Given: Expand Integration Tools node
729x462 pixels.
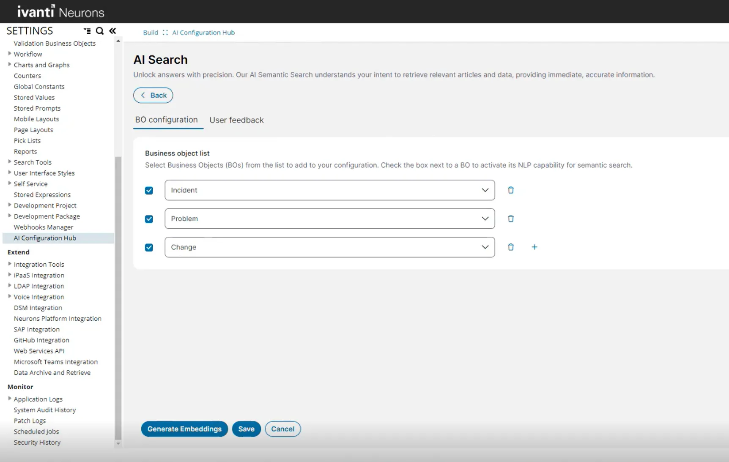Looking at the screenshot, I should (10, 264).
